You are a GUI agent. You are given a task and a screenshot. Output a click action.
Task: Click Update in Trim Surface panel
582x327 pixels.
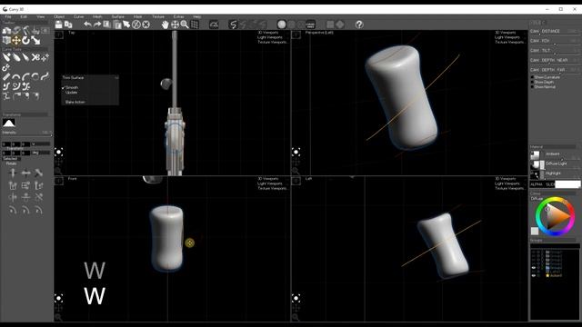pos(71,93)
